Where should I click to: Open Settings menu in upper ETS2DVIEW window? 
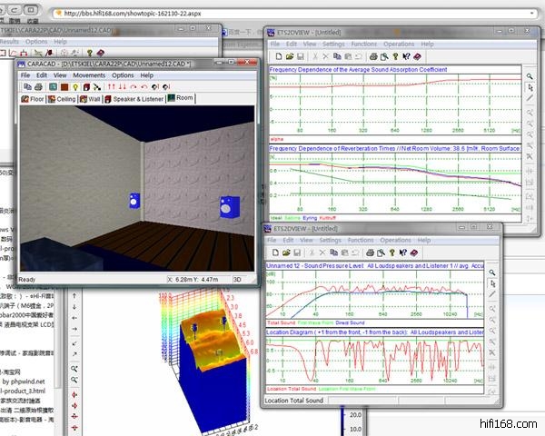tap(332, 43)
